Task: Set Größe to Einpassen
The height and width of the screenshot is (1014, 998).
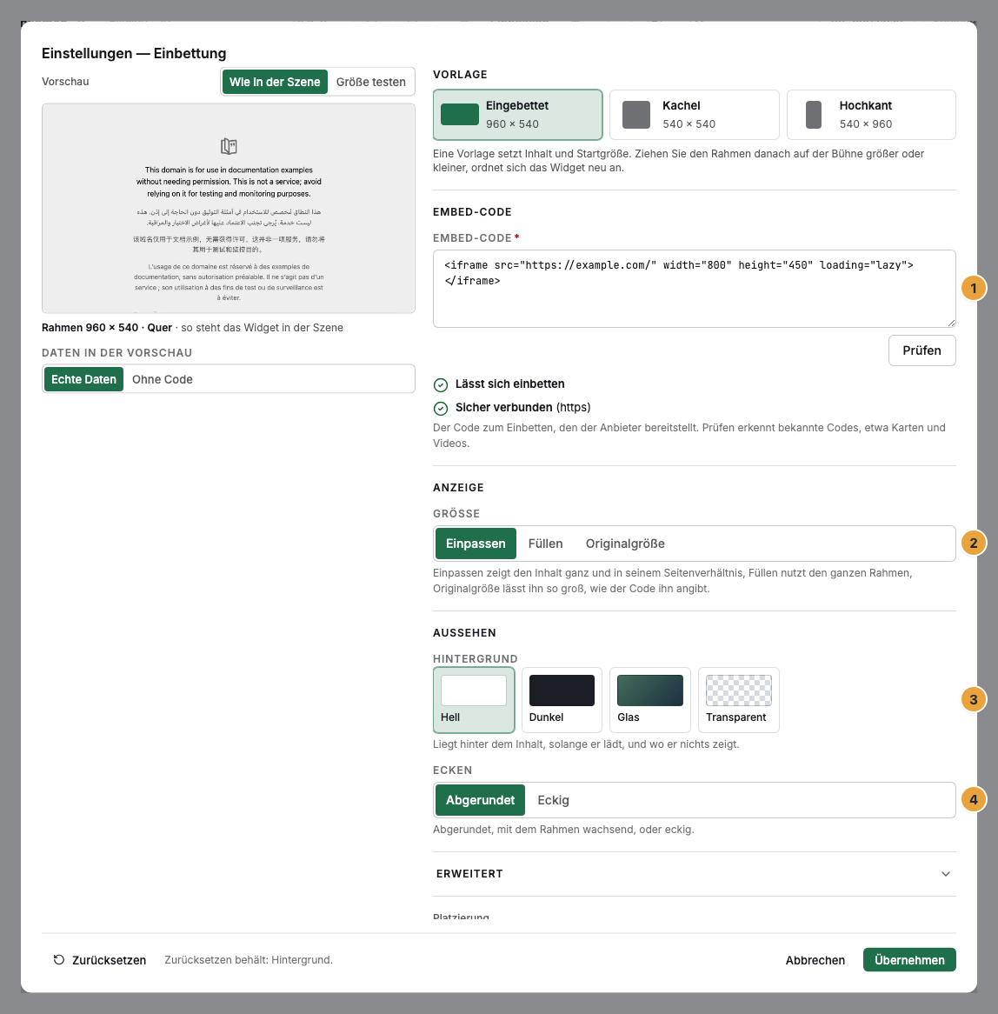Action: tap(476, 544)
